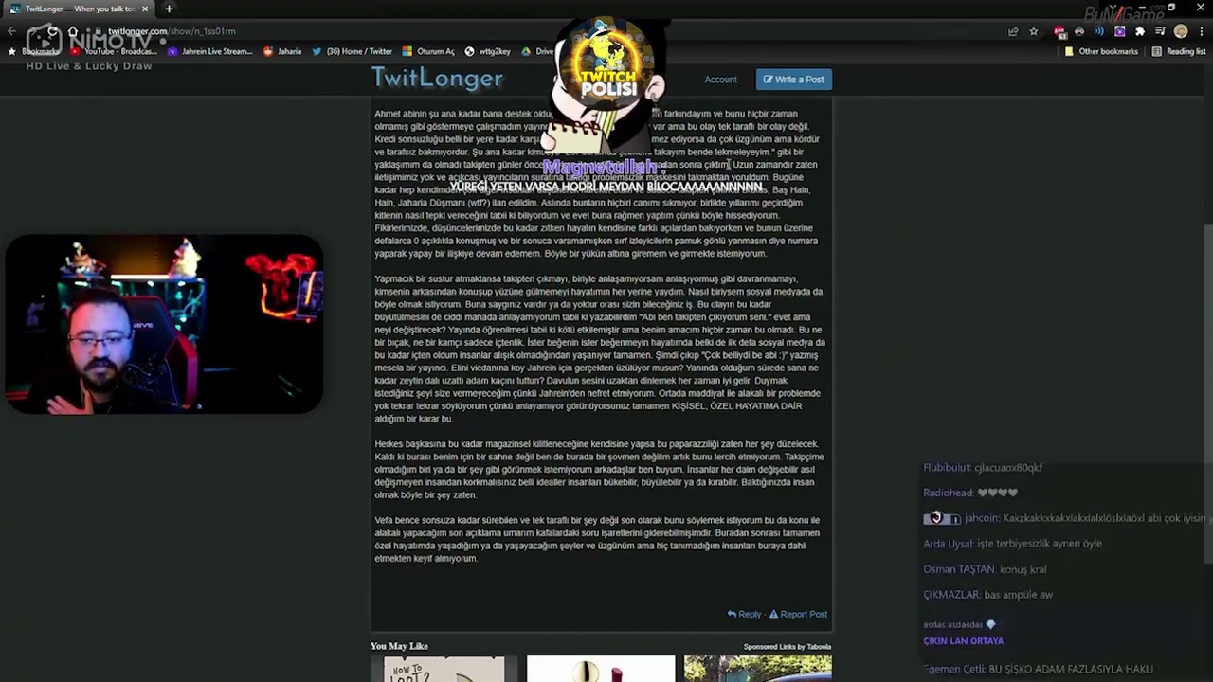Open the rightmost sponsored outdoor thumbnail
The width and height of the screenshot is (1213, 682).
tap(758, 669)
